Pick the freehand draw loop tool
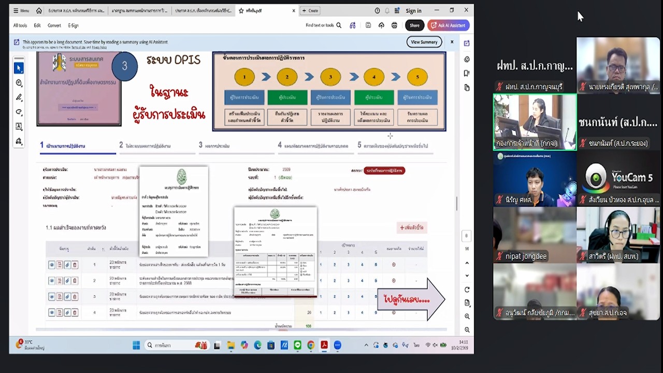 (19, 112)
